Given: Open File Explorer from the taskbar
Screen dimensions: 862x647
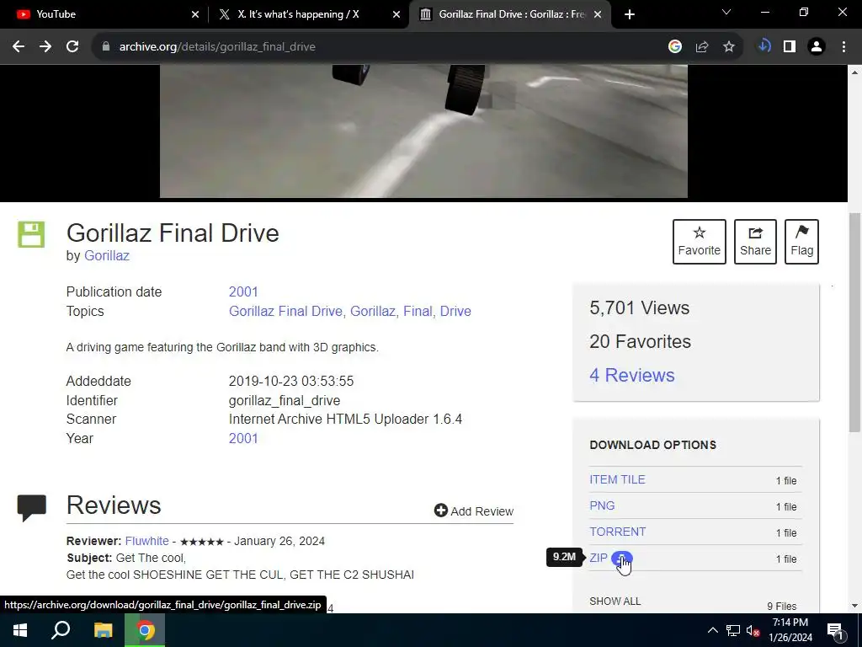Looking at the screenshot, I should (103, 630).
